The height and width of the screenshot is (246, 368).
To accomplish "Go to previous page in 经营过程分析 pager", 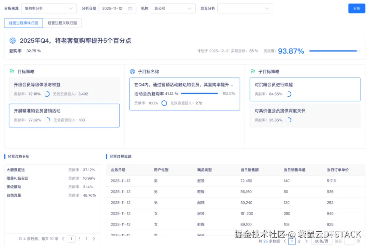I will tap(63, 239).
